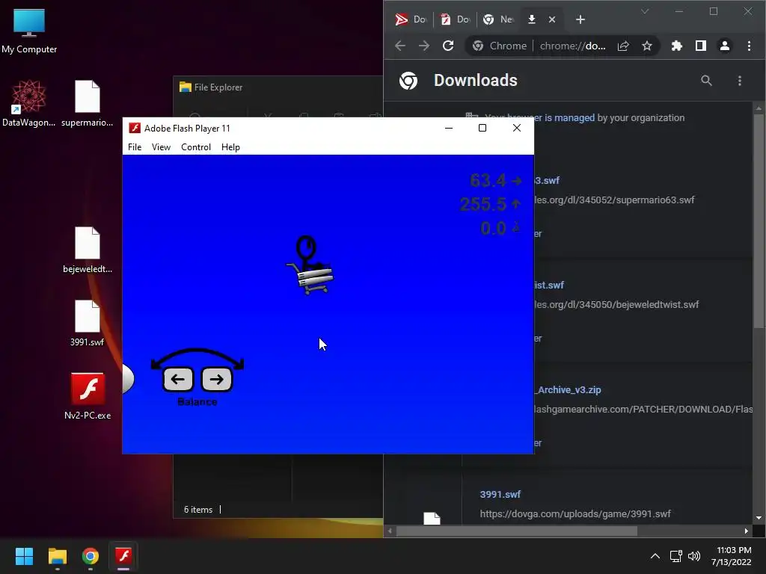
Task: Click Chrome horizontal scrollbar thumb
Action: (516, 531)
